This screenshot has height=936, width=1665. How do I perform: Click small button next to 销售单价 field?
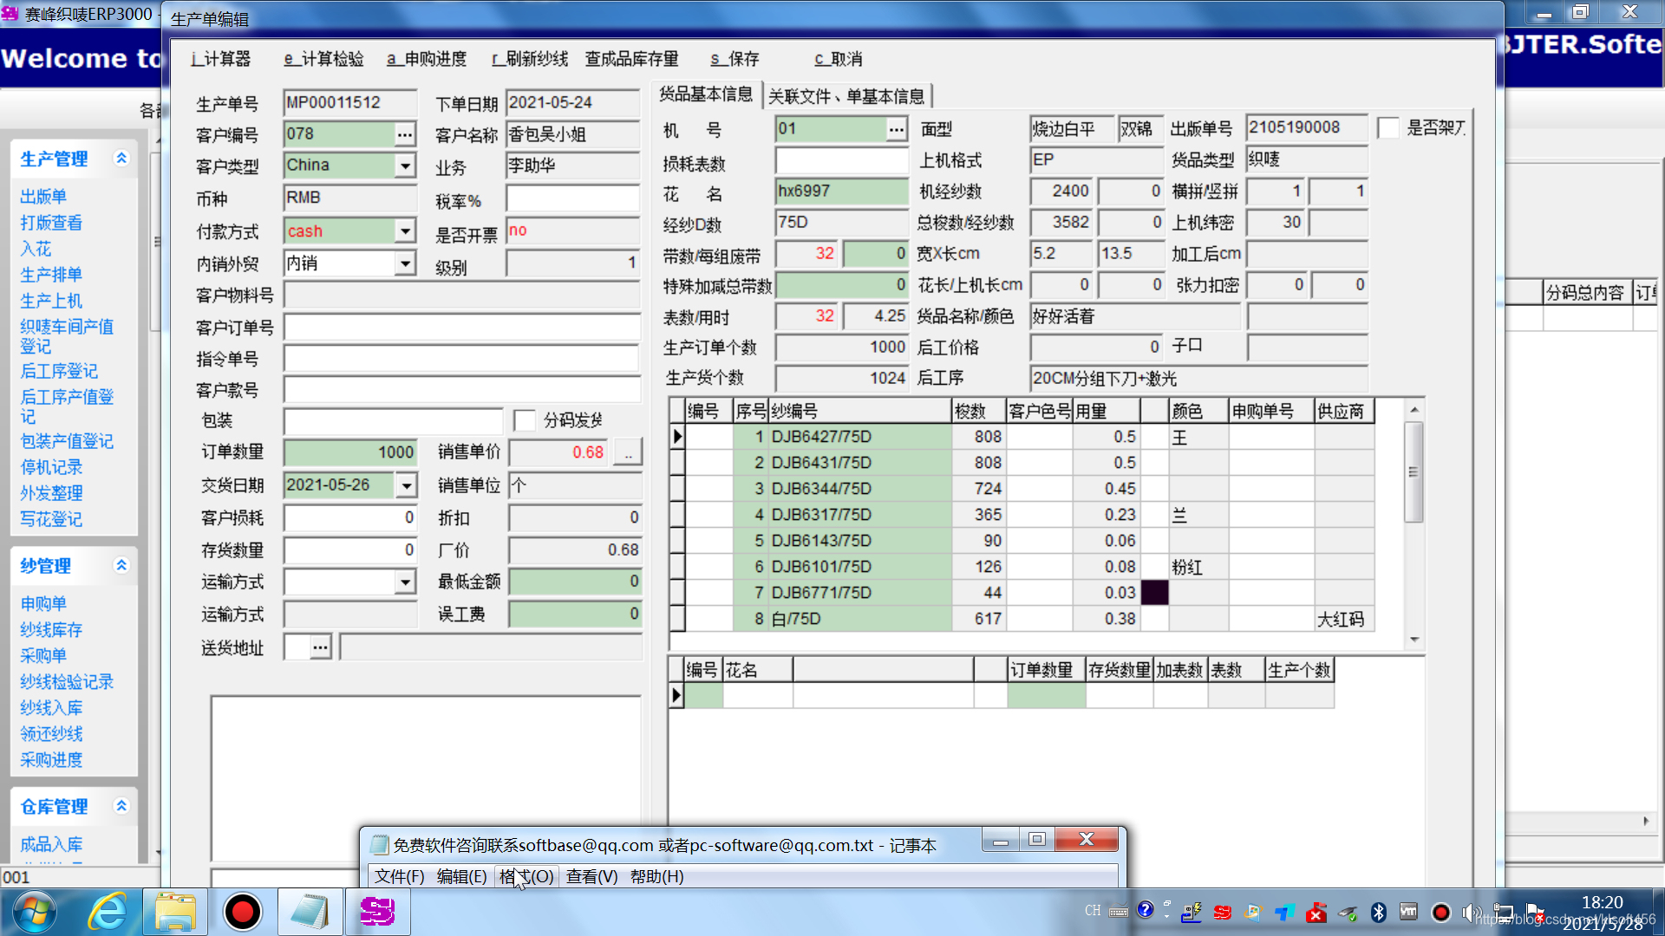tap(628, 452)
